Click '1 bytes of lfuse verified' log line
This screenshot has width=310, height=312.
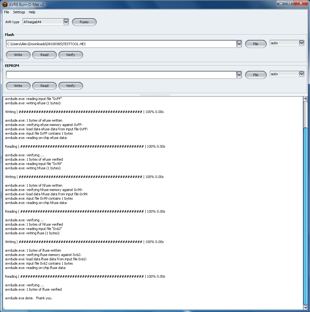pos(33,289)
